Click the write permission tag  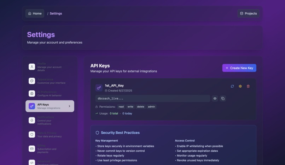[x=130, y=107]
